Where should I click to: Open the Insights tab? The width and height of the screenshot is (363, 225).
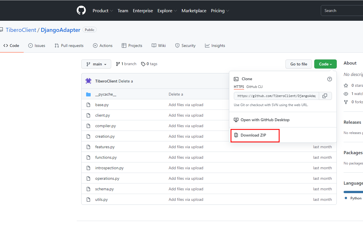tap(215, 46)
